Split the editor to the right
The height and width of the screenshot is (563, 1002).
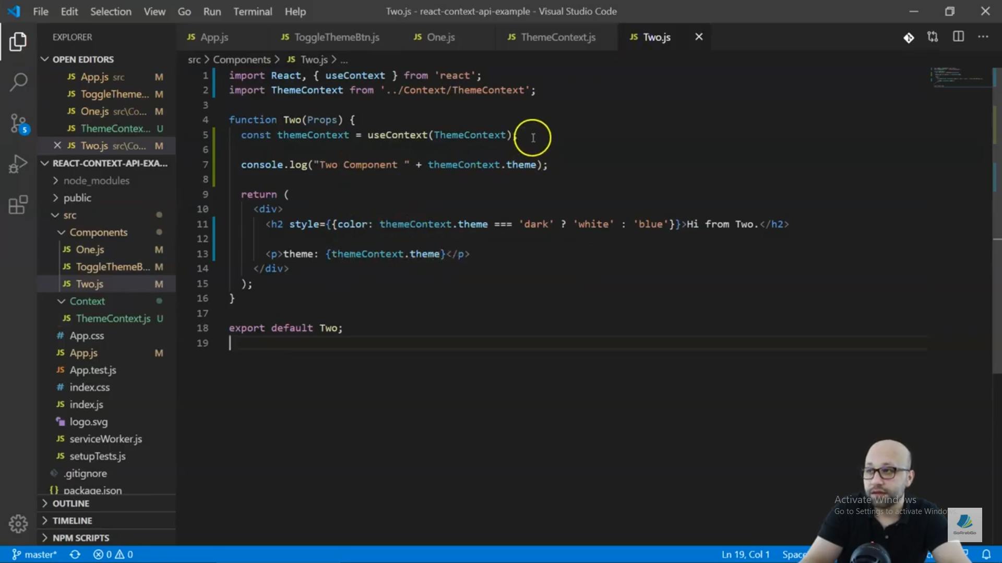point(958,36)
